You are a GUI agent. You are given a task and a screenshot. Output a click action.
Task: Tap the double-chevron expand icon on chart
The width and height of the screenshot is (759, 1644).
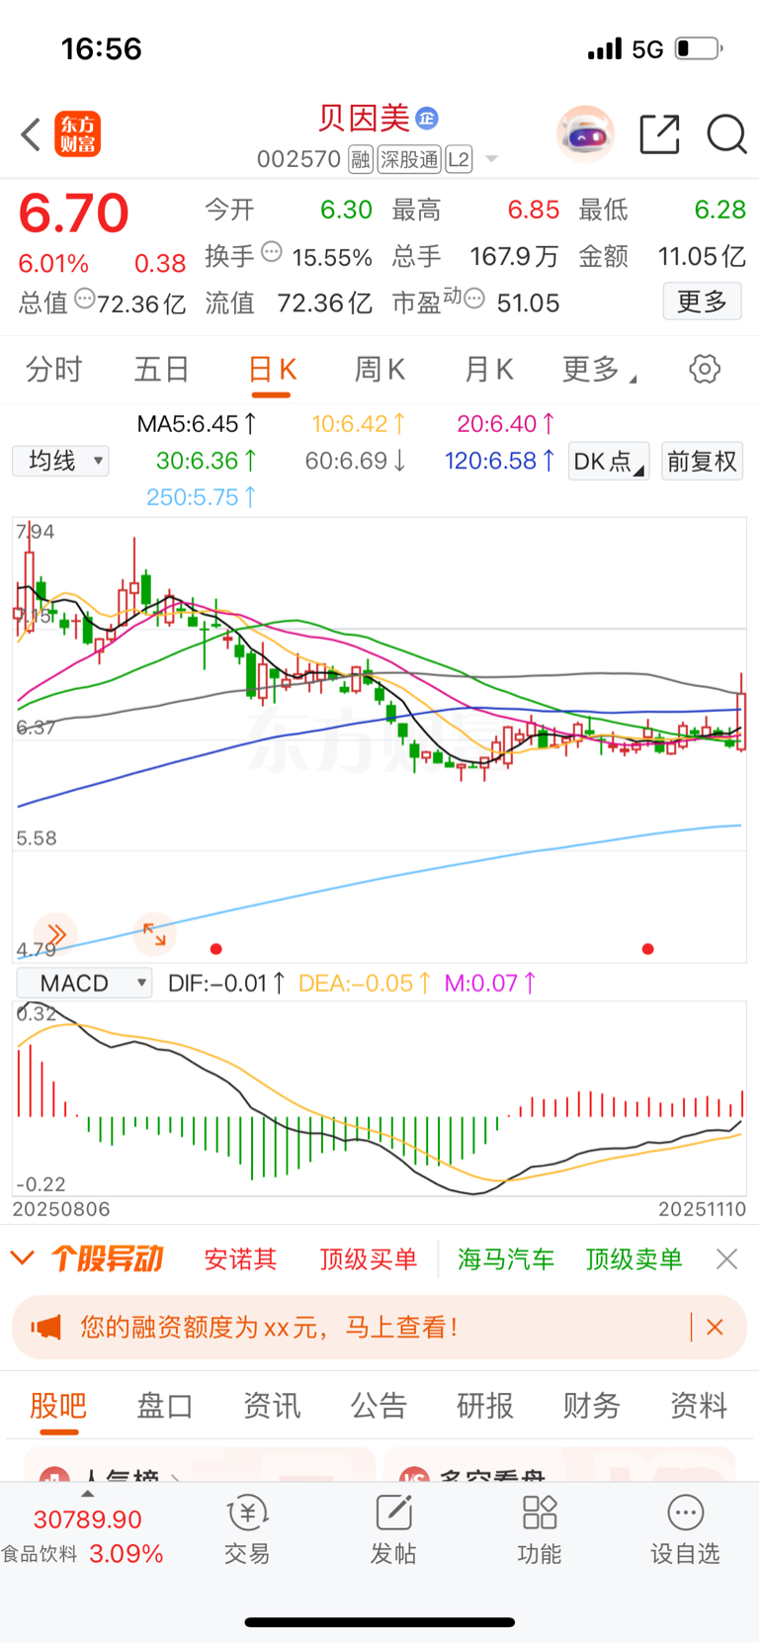pos(55,934)
